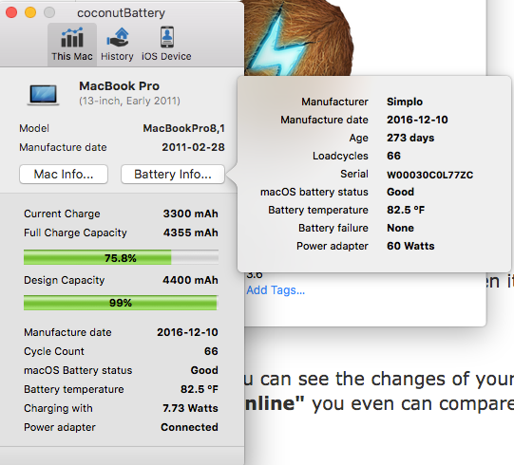Viewport: 514px width, 465px height.
Task: Click the MacBook Pro heading
Action: coord(120,85)
